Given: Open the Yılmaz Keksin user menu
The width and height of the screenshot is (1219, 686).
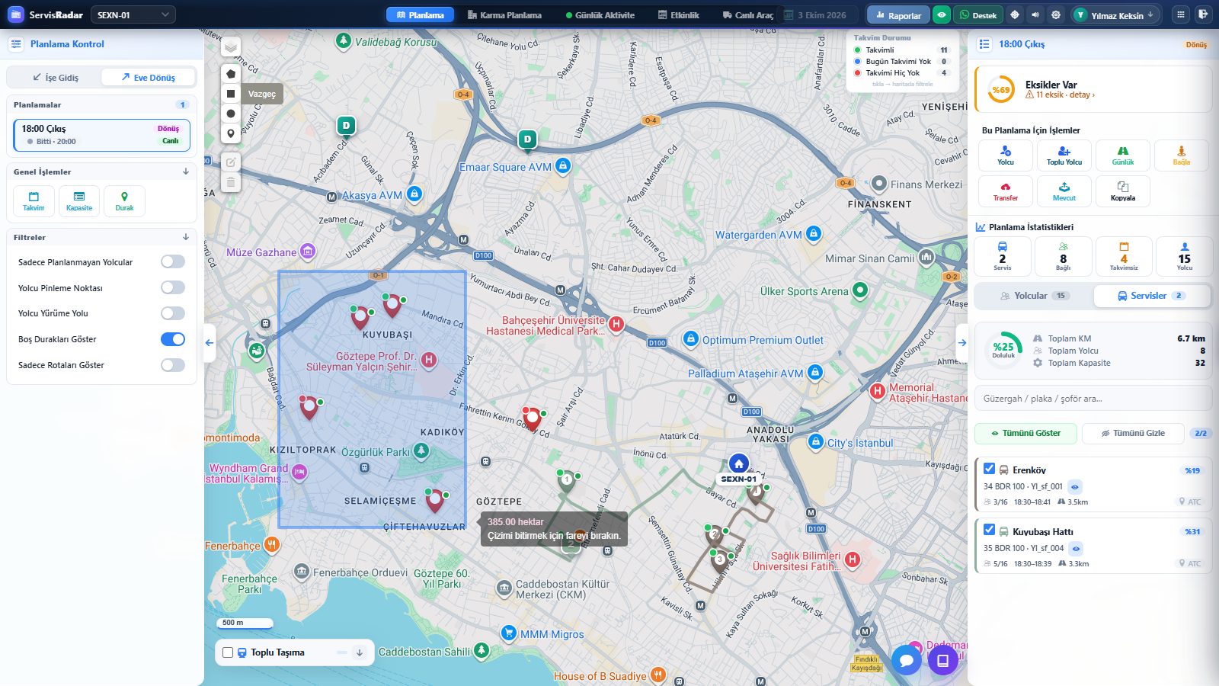Looking at the screenshot, I should (1115, 14).
